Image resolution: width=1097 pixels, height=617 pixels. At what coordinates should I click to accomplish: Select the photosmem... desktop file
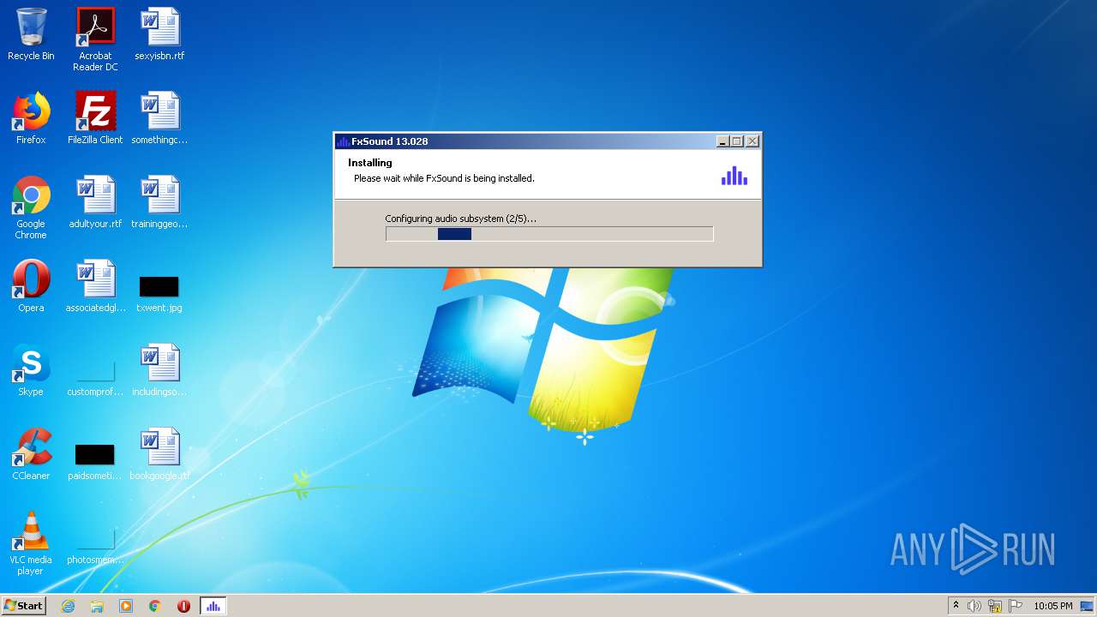click(95, 545)
